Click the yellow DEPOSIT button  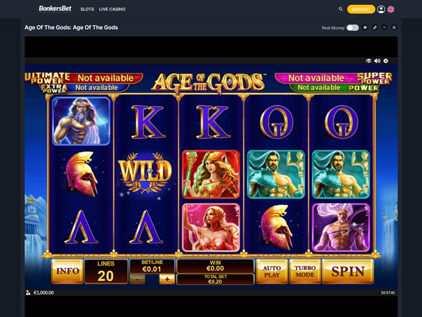pyautogui.click(x=361, y=9)
